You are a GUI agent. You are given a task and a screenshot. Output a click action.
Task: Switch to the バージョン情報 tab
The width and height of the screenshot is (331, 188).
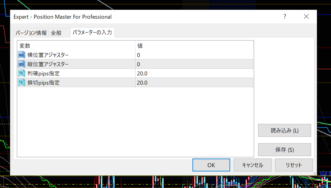(x=31, y=33)
